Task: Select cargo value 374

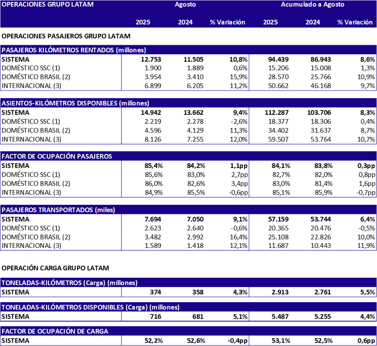Action: pyautogui.click(x=156, y=292)
